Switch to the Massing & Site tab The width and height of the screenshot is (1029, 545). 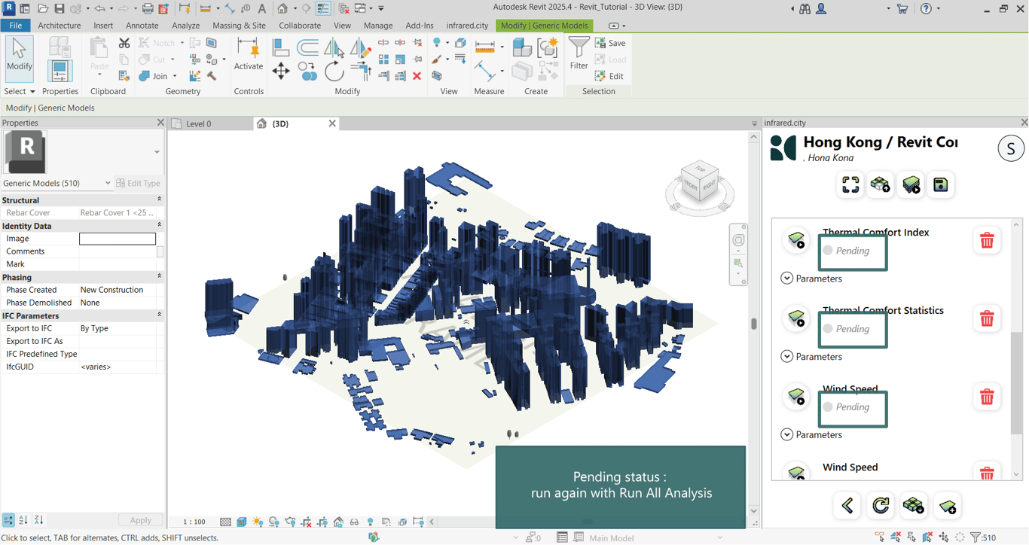coord(239,26)
